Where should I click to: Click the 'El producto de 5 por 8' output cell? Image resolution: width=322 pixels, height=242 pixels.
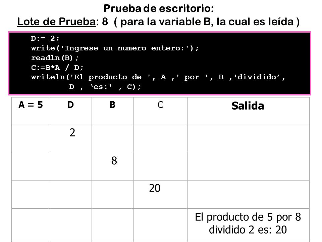248,225
